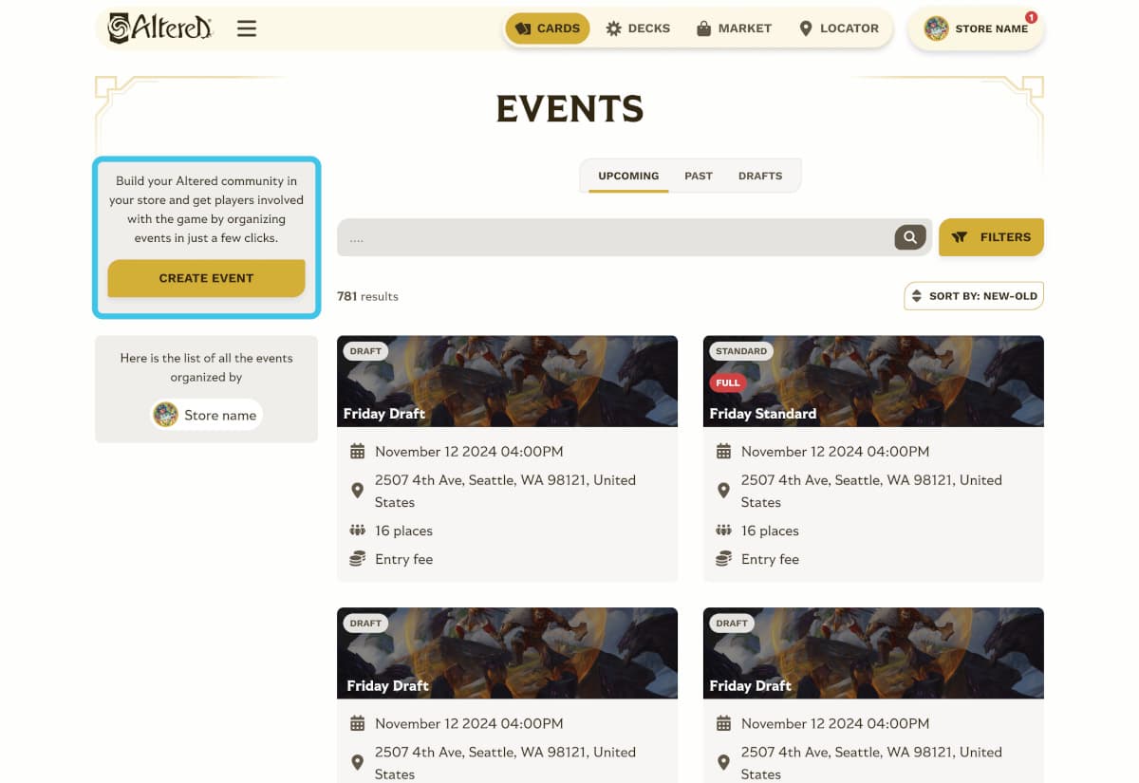The width and height of the screenshot is (1139, 783).
Task: Open the Drafts tab
Action: [759, 176]
